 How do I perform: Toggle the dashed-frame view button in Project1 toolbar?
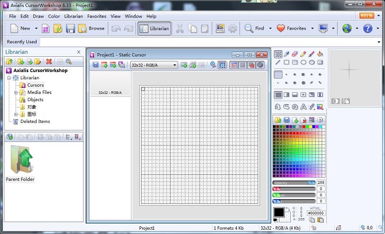[x=222, y=65]
